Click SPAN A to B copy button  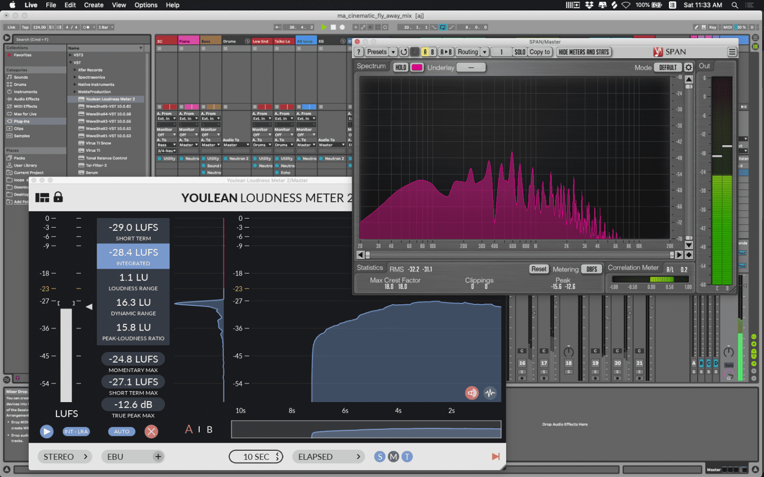click(446, 52)
